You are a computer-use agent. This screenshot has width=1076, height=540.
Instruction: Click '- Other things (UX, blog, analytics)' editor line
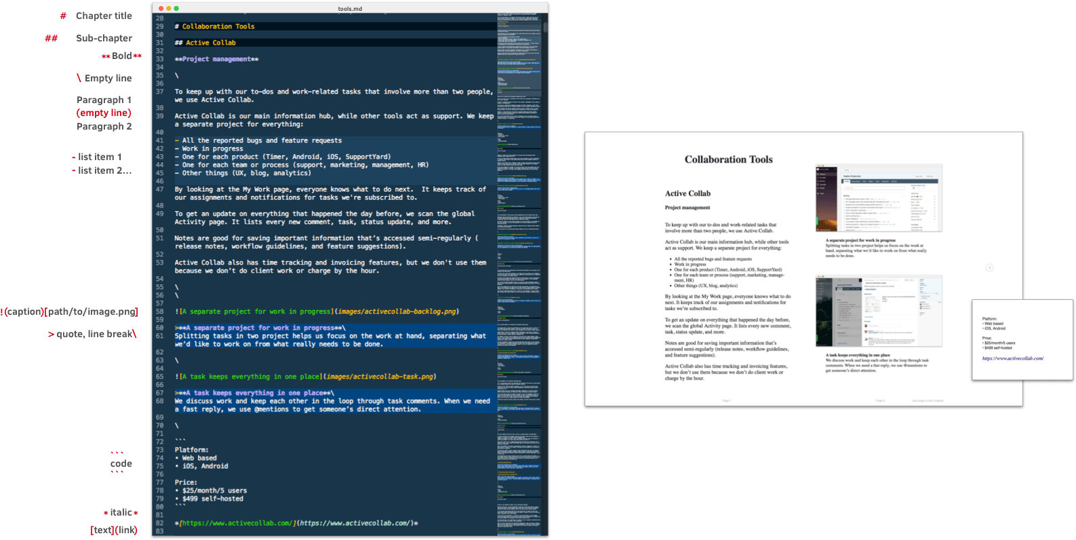click(243, 173)
